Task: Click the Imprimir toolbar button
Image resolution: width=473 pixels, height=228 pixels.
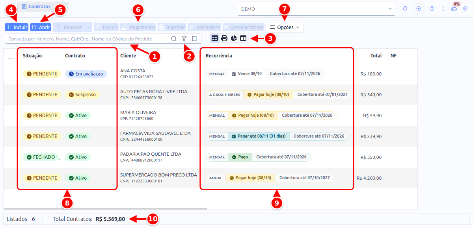Action: (x=172, y=27)
